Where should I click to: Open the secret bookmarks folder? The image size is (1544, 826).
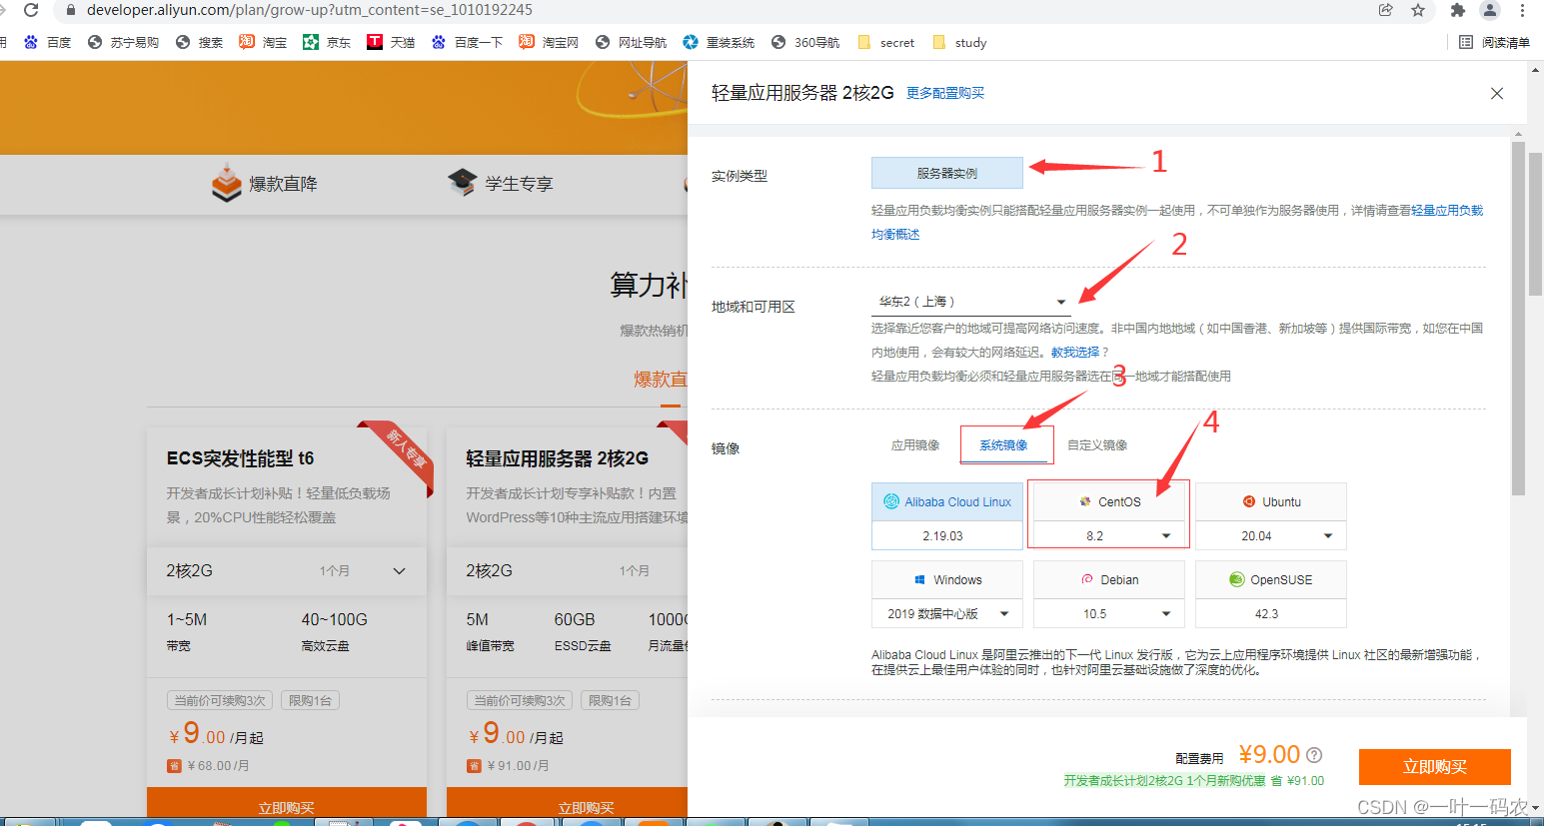click(887, 42)
